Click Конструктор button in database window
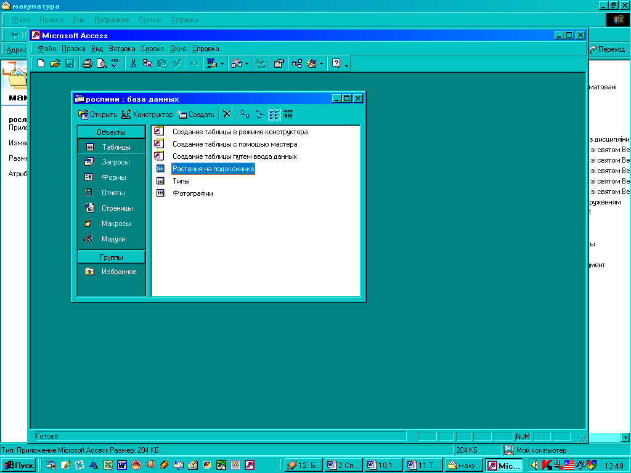Viewport: 631px width, 473px height. click(147, 115)
